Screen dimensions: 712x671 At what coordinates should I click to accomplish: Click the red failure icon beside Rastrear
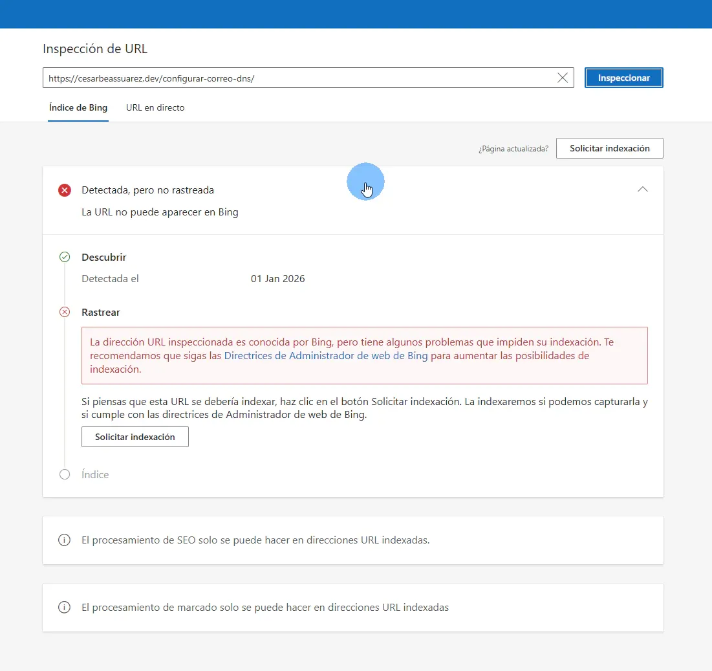click(64, 312)
